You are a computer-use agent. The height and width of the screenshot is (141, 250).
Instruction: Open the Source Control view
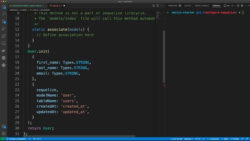click(4, 21)
